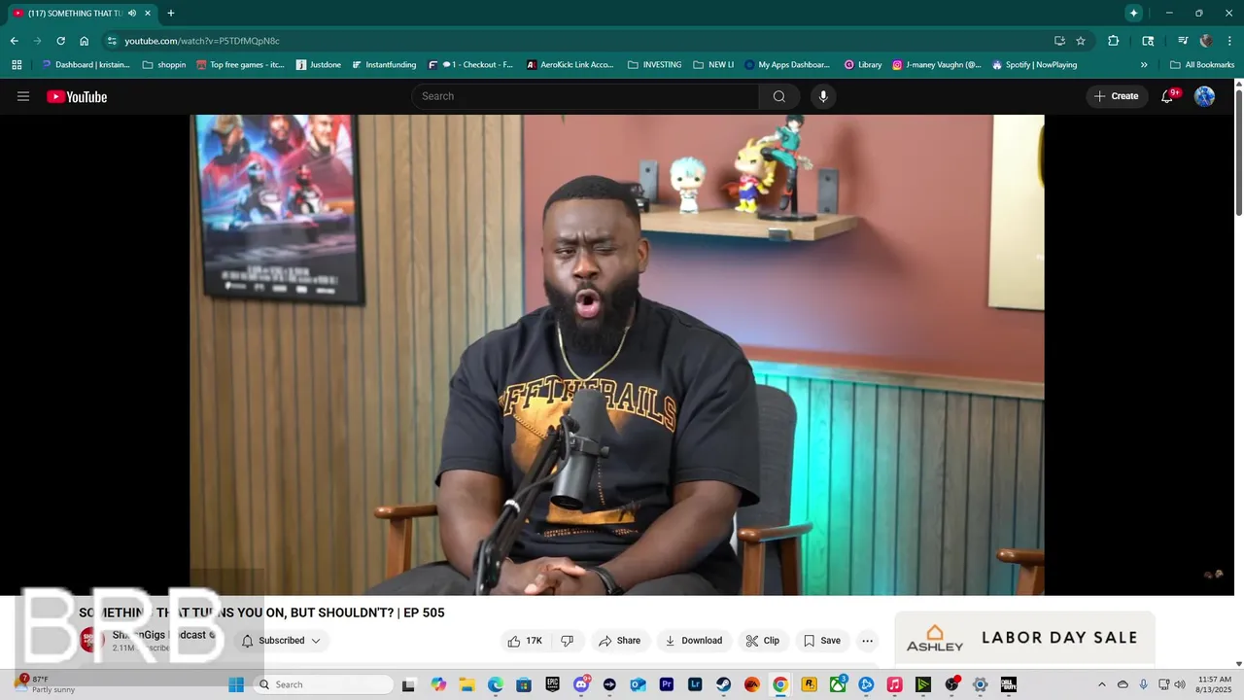Bookmark this page with the star icon
The width and height of the screenshot is (1244, 700).
(x=1081, y=41)
